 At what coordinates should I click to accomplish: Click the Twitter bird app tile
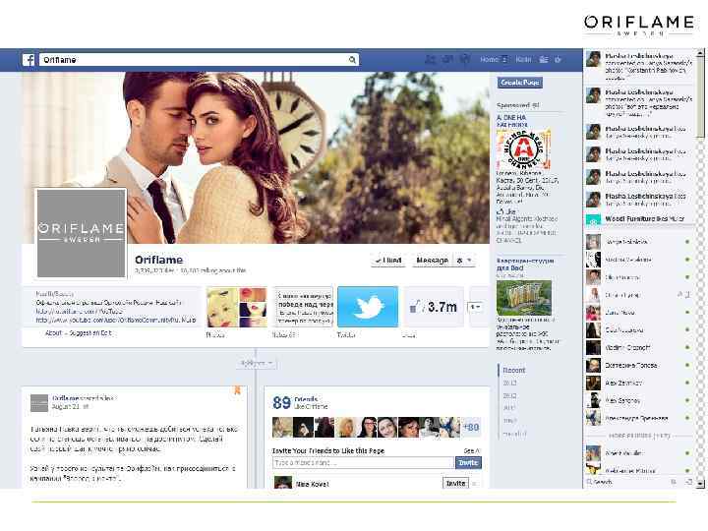368,307
